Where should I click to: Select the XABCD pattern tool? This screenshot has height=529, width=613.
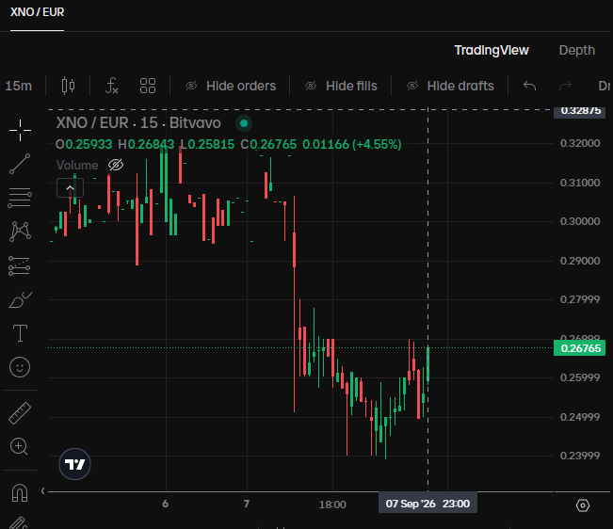(x=20, y=232)
